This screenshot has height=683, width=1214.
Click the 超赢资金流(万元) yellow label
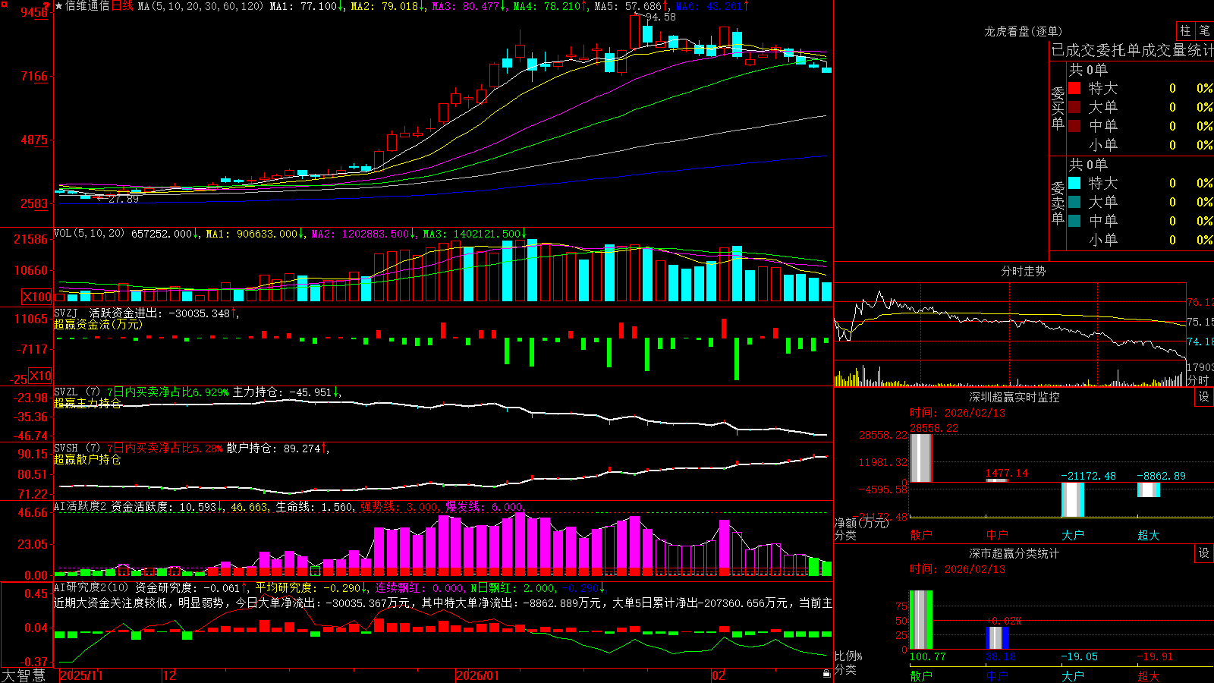click(98, 324)
